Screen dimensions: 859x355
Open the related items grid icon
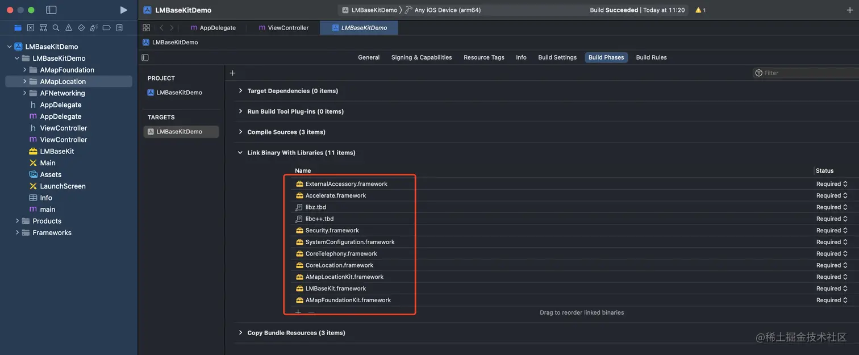coord(147,28)
